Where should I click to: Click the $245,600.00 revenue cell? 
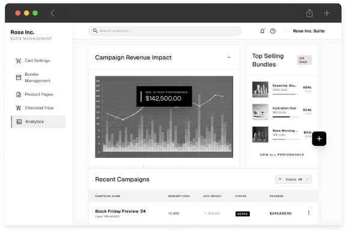[x=281, y=213]
